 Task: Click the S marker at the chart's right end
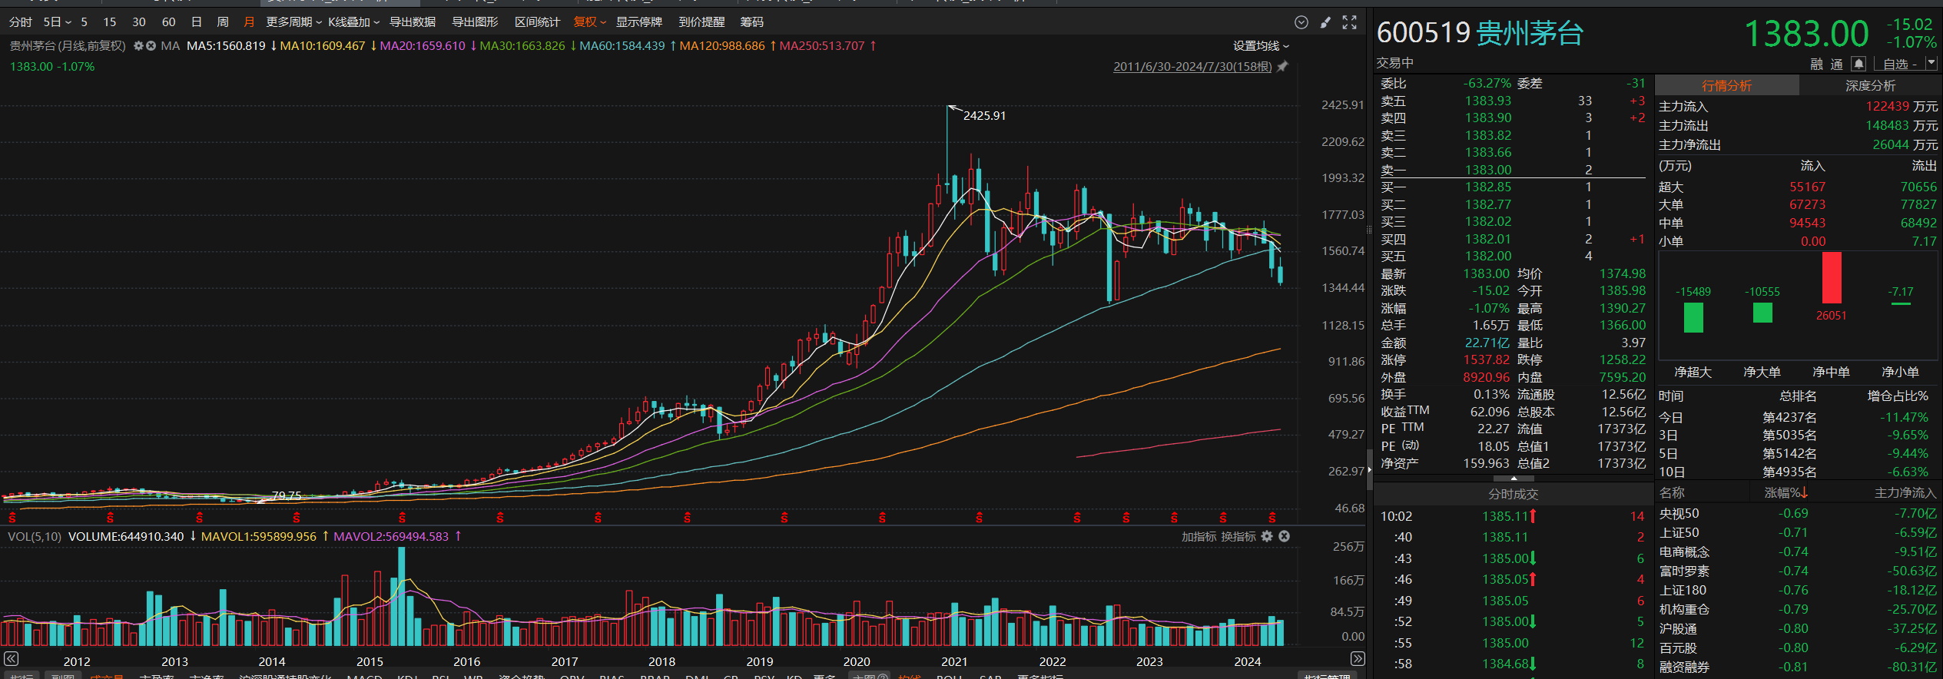pyautogui.click(x=1272, y=518)
